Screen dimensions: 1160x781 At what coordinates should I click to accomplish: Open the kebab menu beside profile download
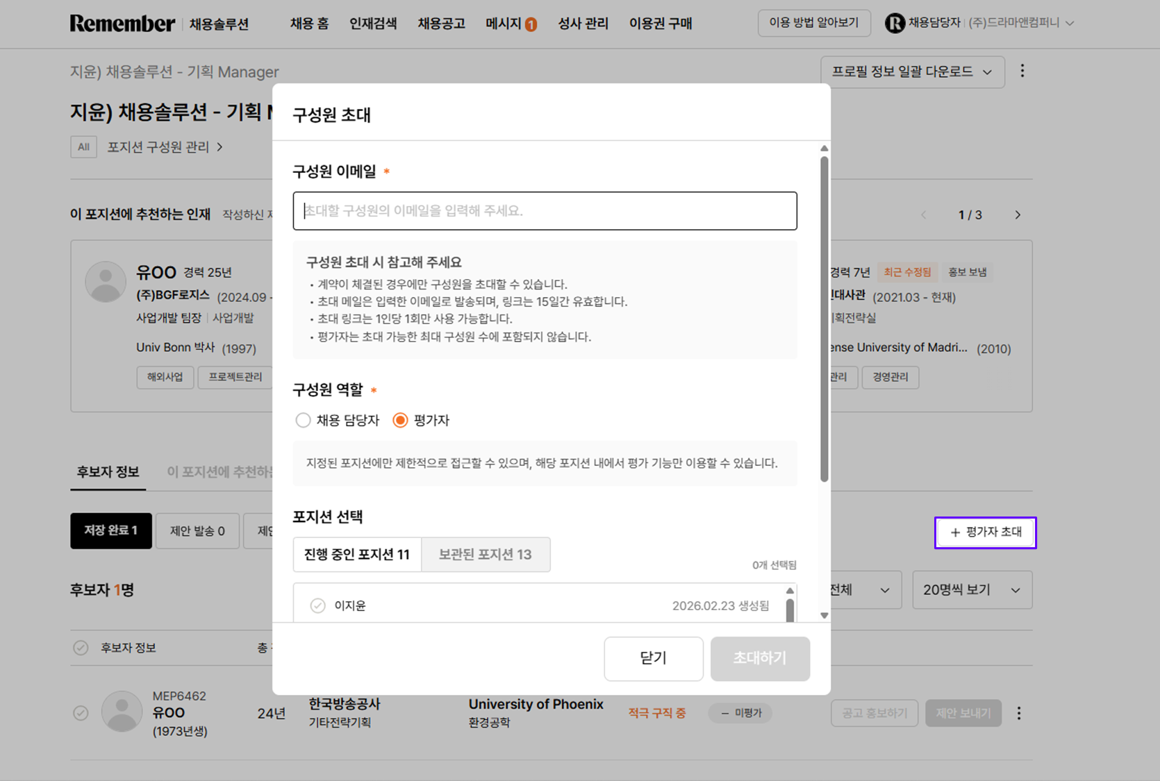tap(1022, 72)
